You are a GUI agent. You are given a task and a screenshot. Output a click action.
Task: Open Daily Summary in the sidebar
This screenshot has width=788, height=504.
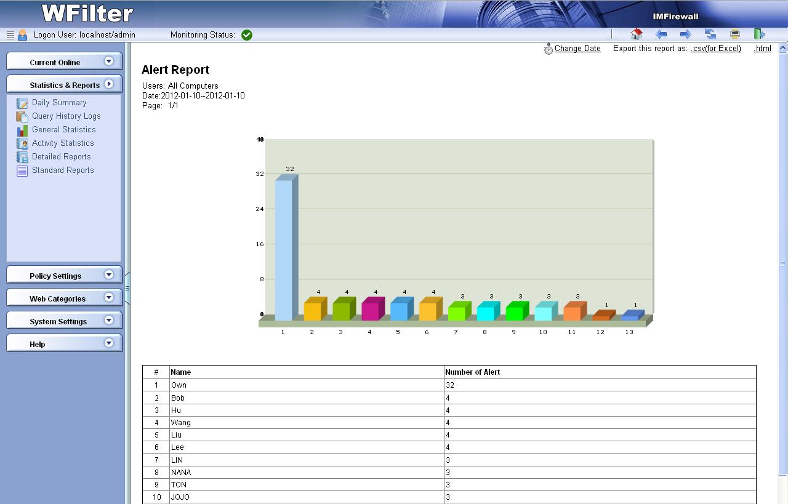[59, 103]
